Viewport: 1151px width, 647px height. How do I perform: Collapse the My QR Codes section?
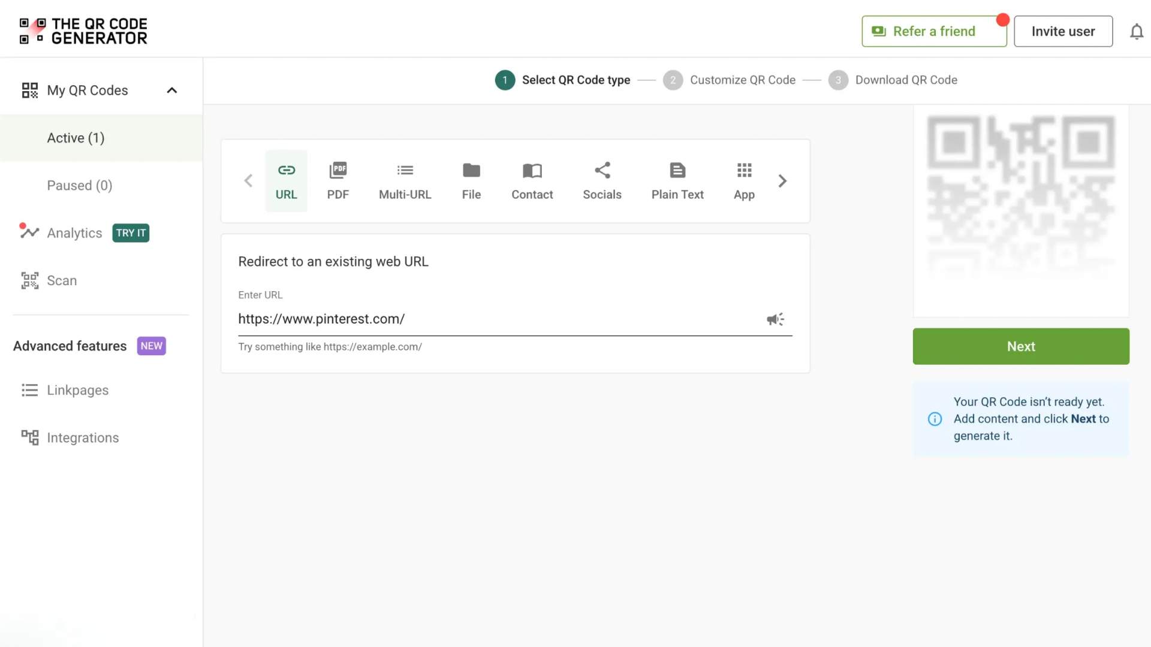point(171,90)
